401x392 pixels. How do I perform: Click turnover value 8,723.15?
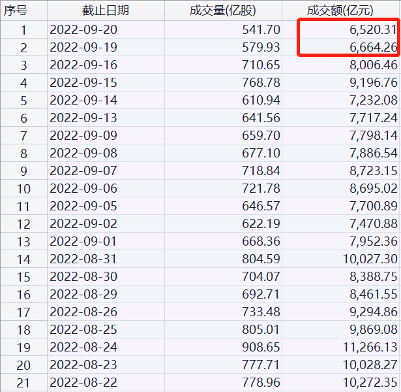[x=374, y=171]
